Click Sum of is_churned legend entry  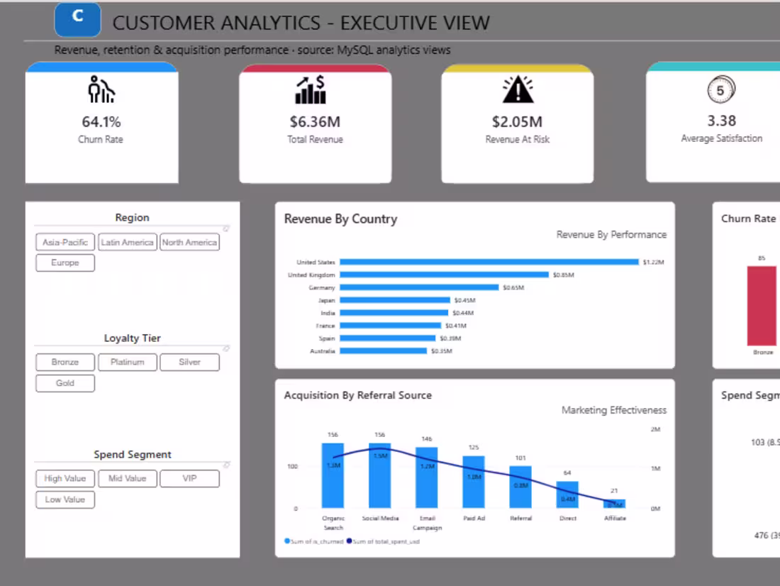(x=314, y=541)
